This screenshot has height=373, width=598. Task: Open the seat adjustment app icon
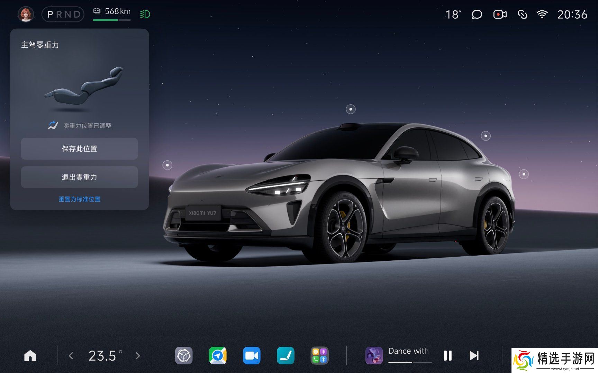tap(286, 356)
